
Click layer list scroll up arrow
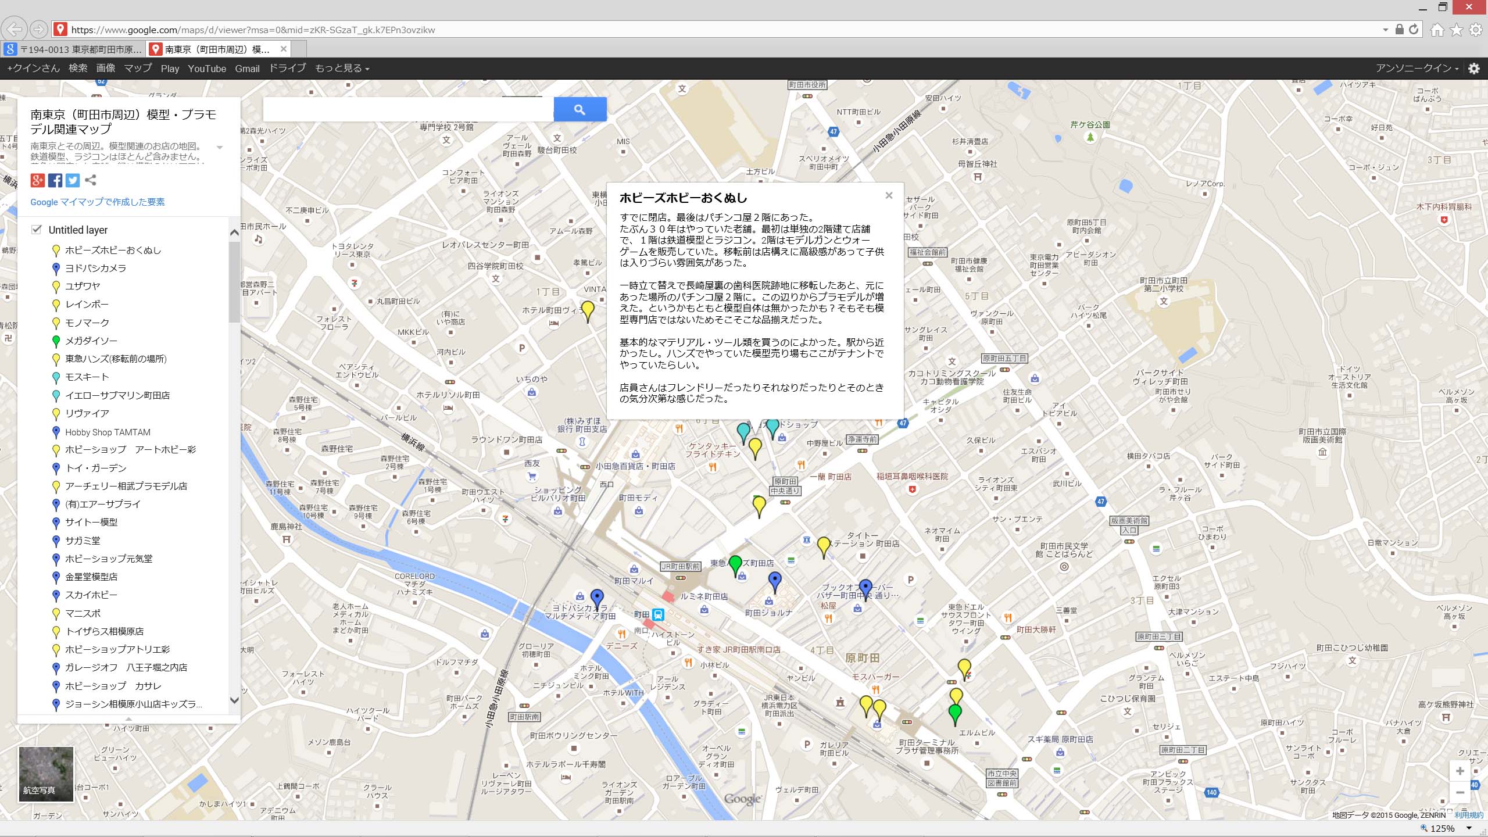234,233
